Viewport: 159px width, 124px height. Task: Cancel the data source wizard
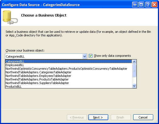point(143,117)
